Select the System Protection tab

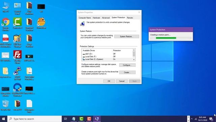tap(118, 17)
